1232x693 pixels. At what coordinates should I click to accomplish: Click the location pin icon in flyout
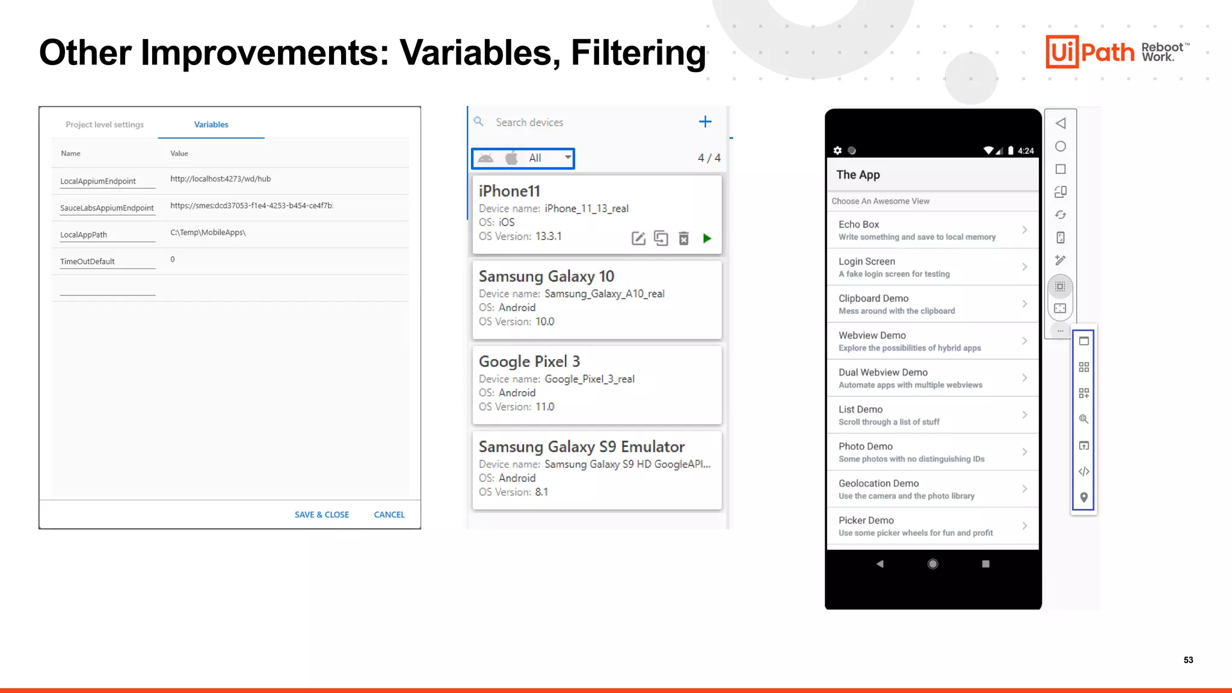pyautogui.click(x=1084, y=497)
